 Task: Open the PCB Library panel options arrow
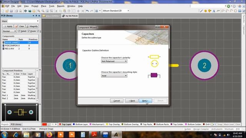(x=33, y=16)
